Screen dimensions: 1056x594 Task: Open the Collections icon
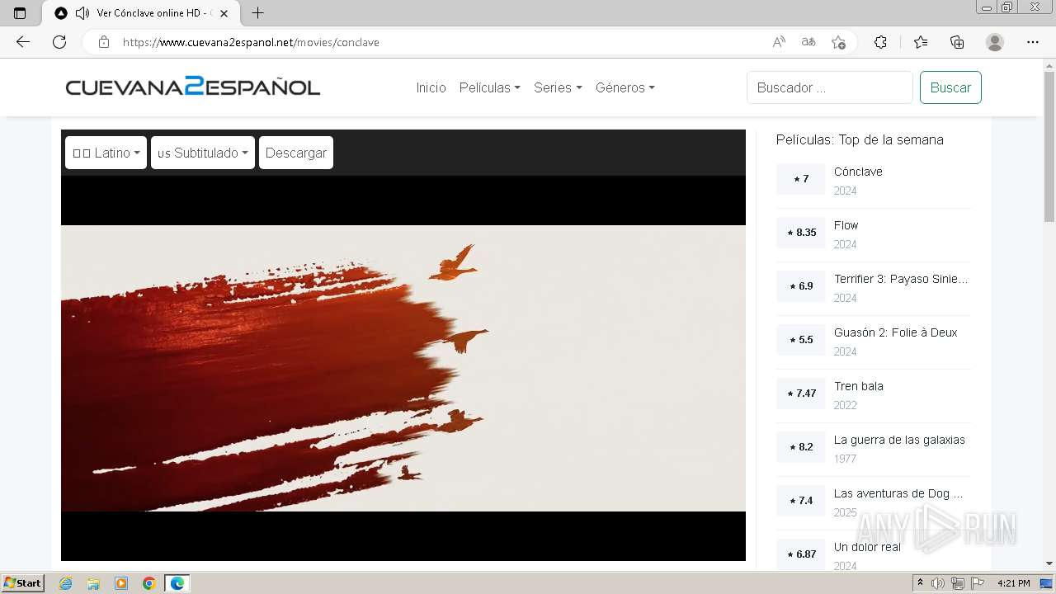(957, 42)
